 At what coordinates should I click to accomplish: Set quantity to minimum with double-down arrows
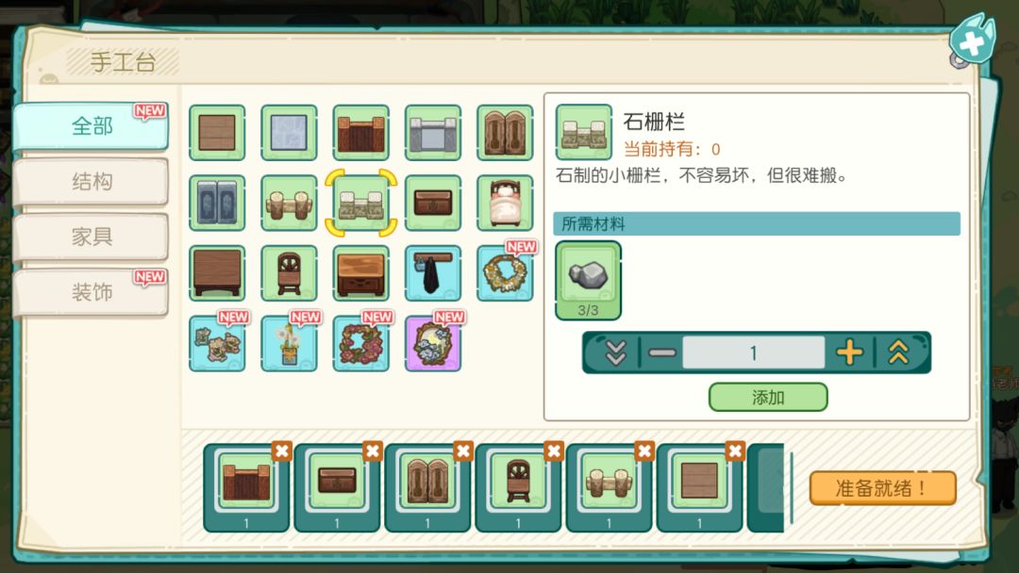pyautogui.click(x=615, y=352)
